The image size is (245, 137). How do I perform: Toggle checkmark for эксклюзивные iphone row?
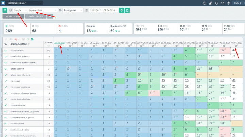(x=6, y=57)
